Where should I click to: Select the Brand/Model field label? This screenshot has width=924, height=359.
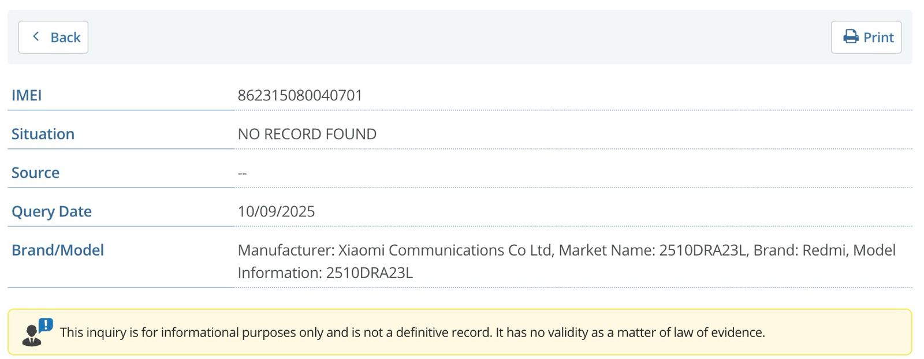pos(58,250)
